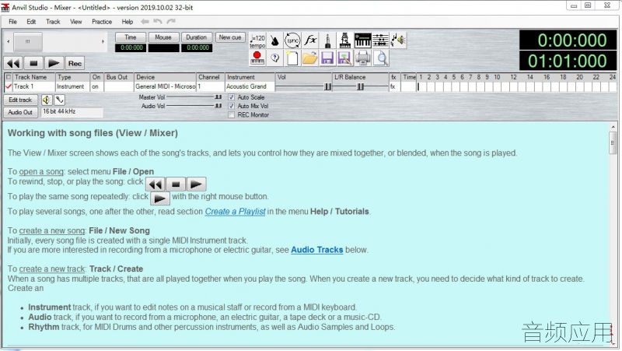The width and height of the screenshot is (622, 351).
Task: Open the Track menu
Action: 53,22
